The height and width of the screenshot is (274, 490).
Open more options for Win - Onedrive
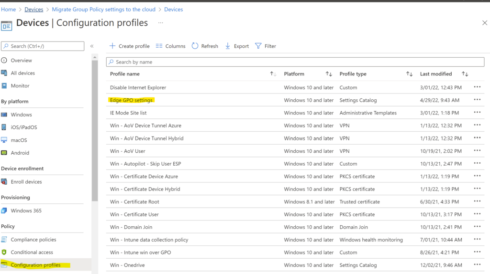coord(477,264)
